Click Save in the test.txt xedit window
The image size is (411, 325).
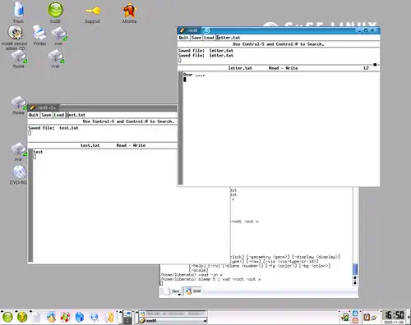point(46,115)
